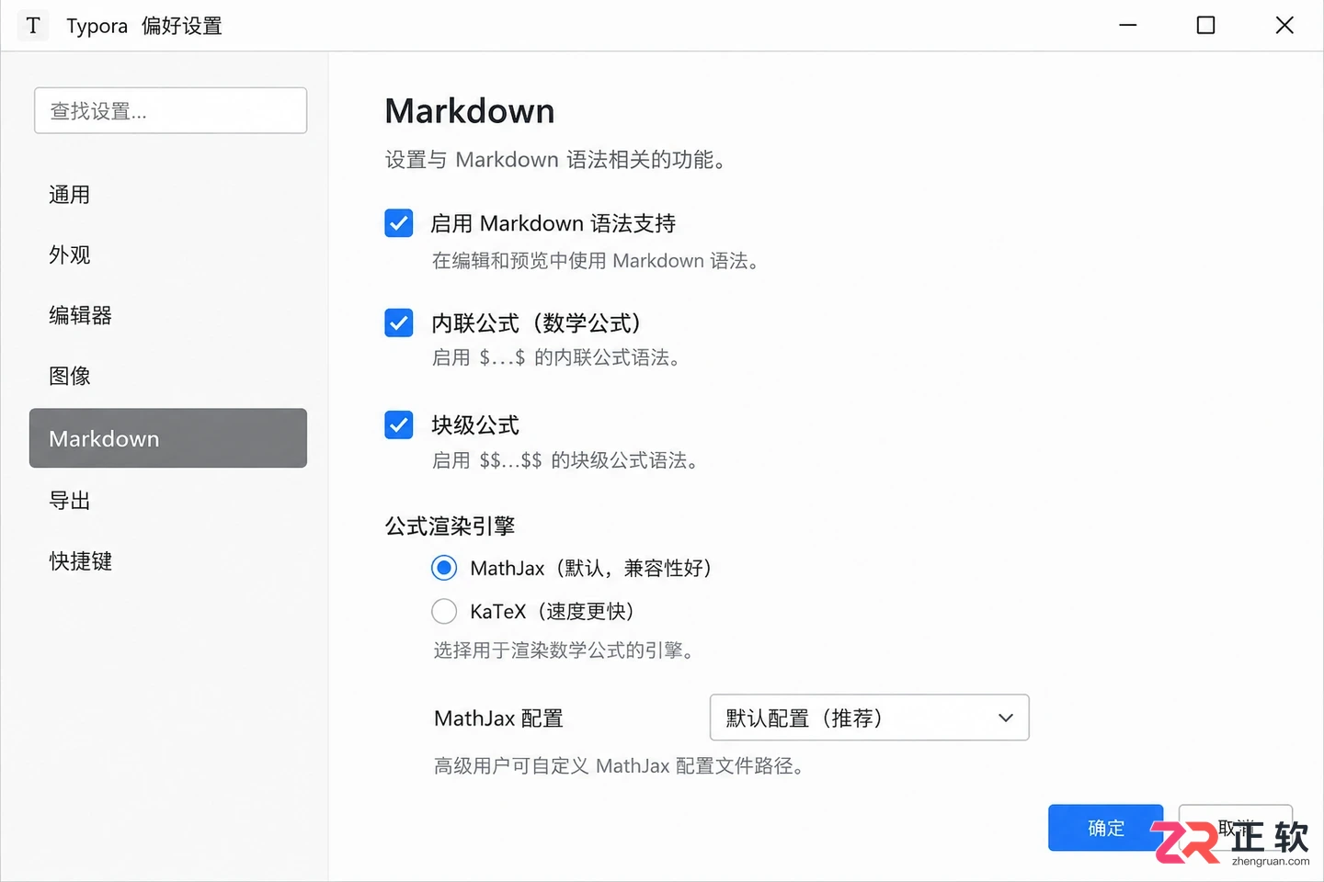1324x882 pixels.
Task: Select the Markdown sidebar item
Action: click(168, 438)
